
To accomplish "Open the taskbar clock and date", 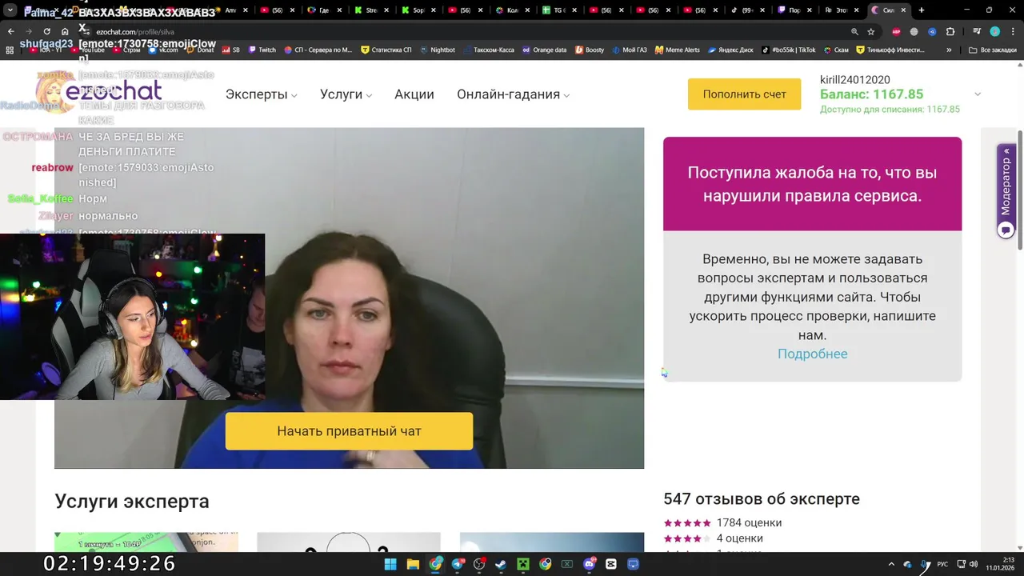I will (1001, 564).
